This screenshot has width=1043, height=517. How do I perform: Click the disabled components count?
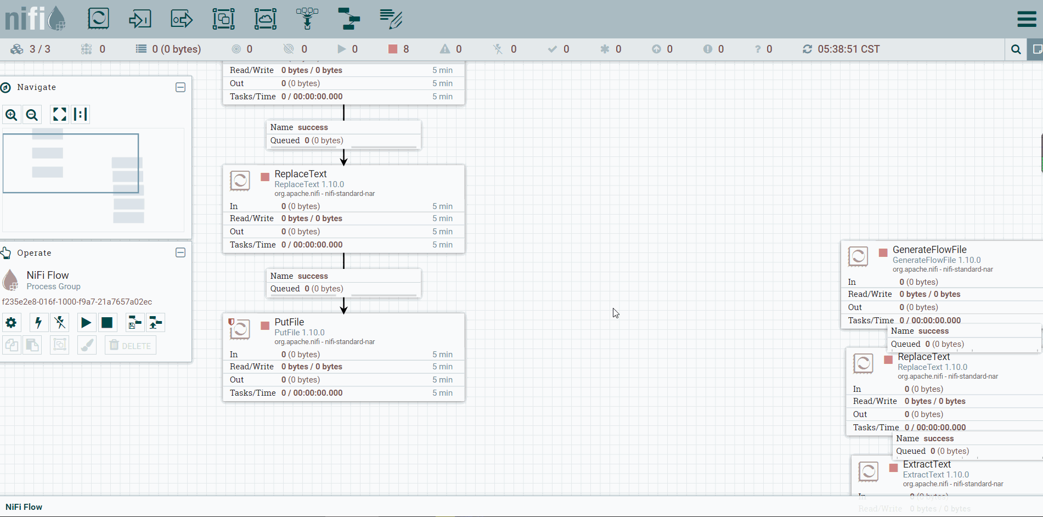(x=505, y=49)
